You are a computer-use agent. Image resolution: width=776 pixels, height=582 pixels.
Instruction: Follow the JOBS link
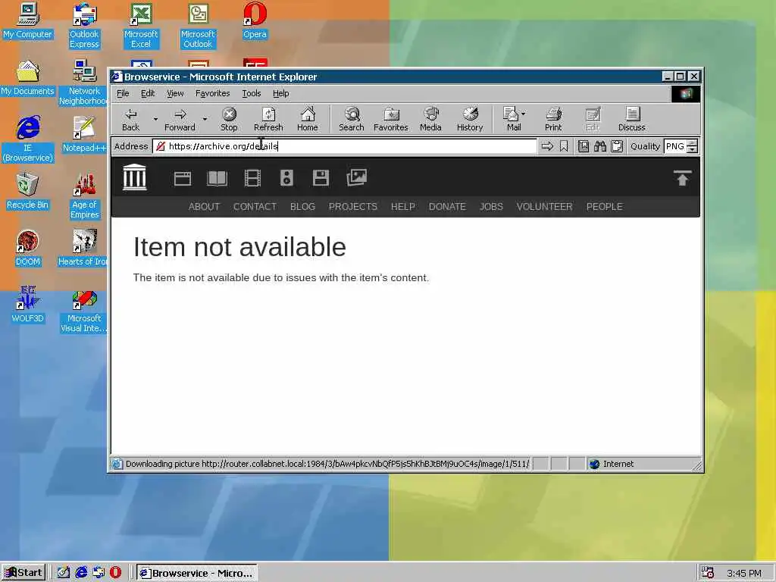[491, 206]
